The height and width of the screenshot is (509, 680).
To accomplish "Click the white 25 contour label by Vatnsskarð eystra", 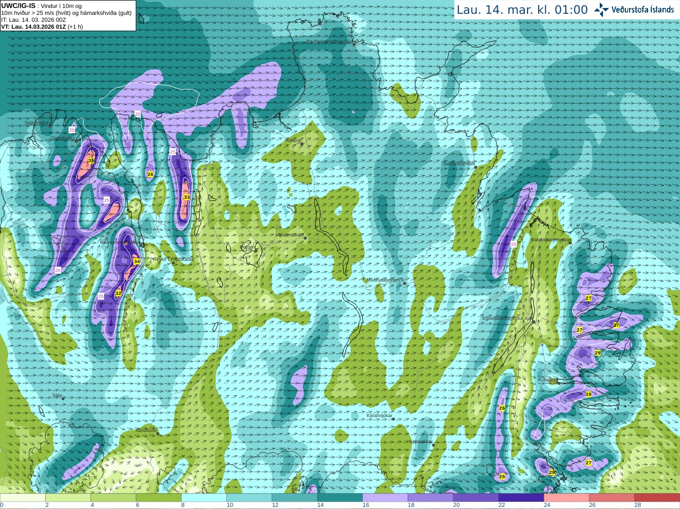I will [514, 244].
